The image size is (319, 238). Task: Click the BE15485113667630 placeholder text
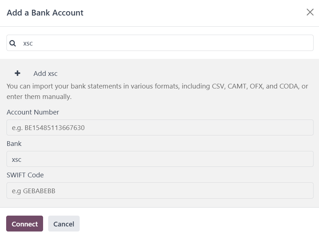click(49, 127)
